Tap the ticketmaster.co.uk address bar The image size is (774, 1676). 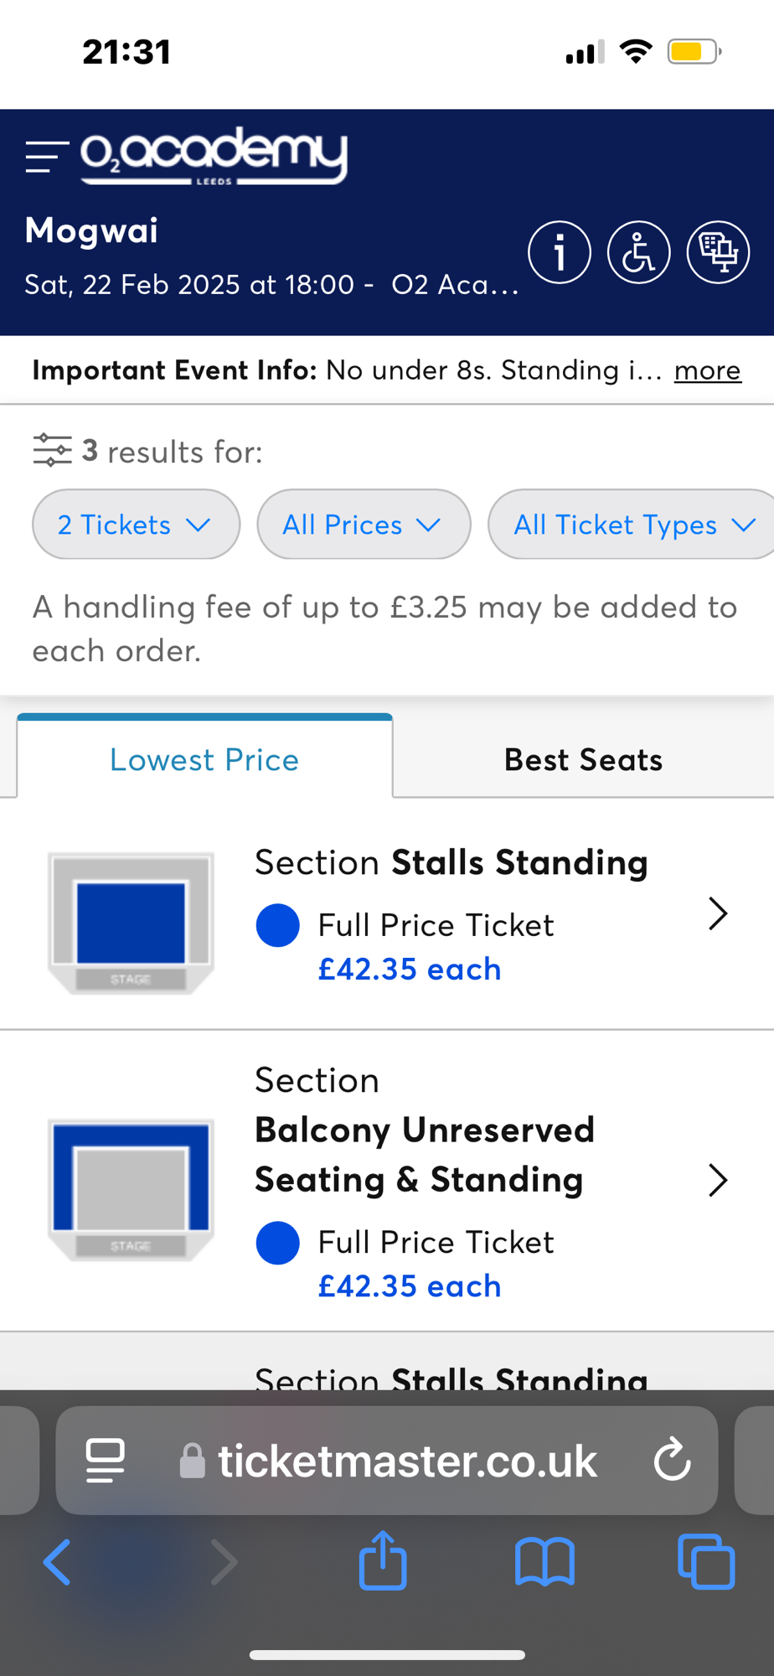(x=406, y=1461)
